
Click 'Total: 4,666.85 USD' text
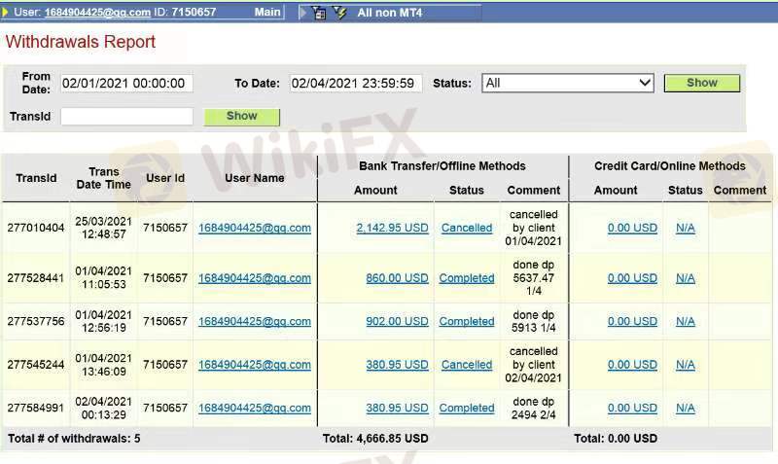pos(375,438)
